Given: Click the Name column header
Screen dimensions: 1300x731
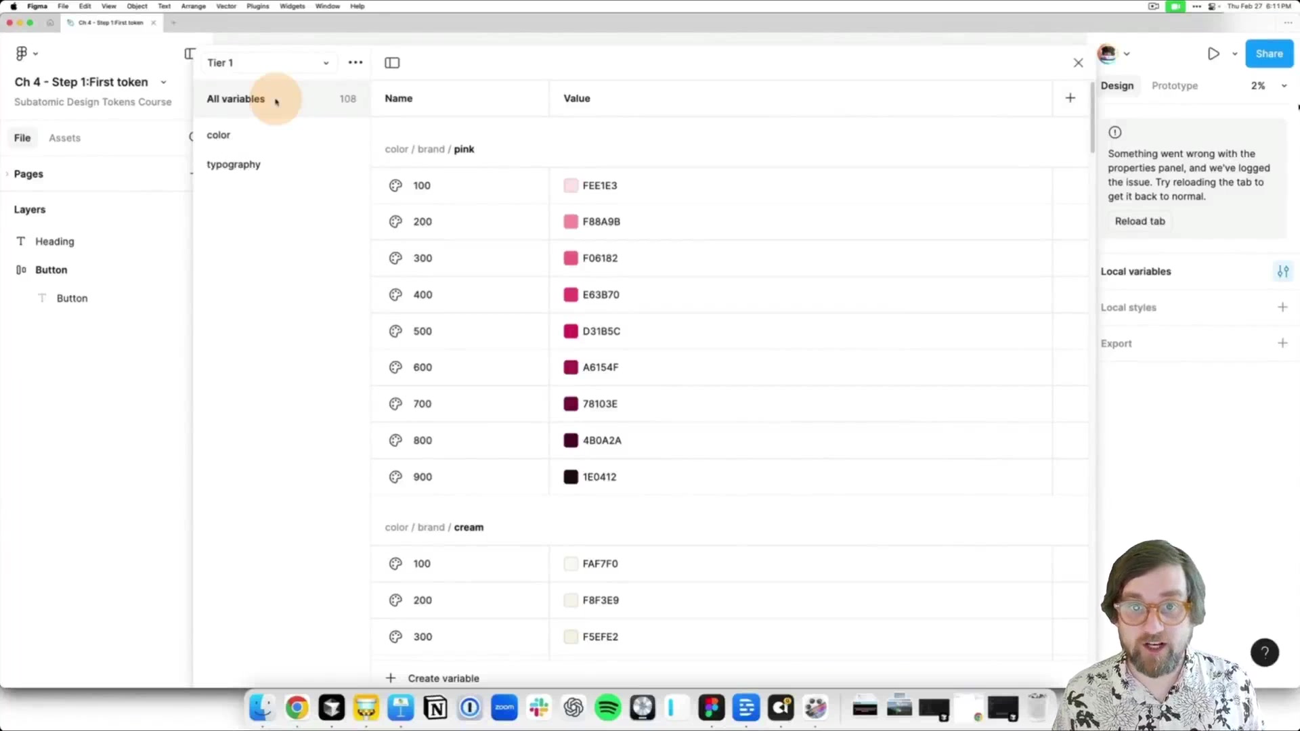Looking at the screenshot, I should (x=398, y=98).
